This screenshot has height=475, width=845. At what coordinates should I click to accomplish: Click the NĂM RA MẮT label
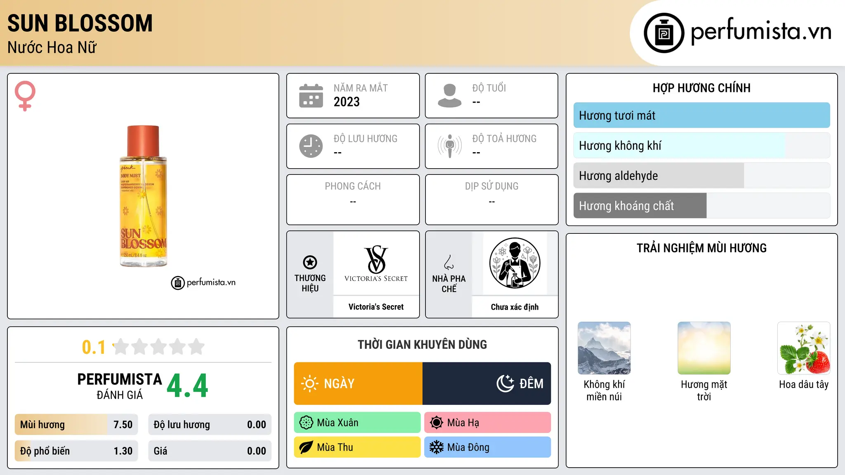click(361, 88)
